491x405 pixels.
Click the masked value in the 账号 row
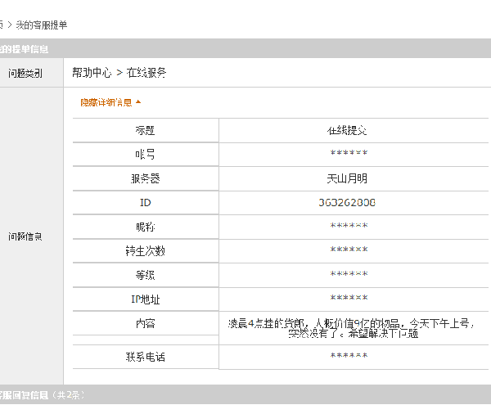(349, 154)
